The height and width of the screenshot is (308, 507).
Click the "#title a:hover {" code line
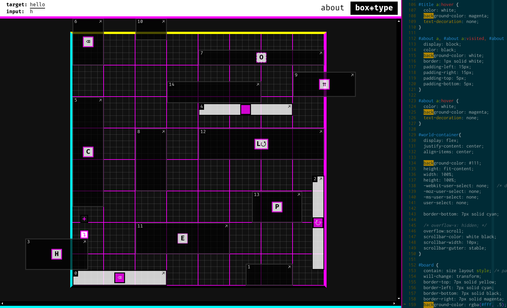tap(438, 5)
